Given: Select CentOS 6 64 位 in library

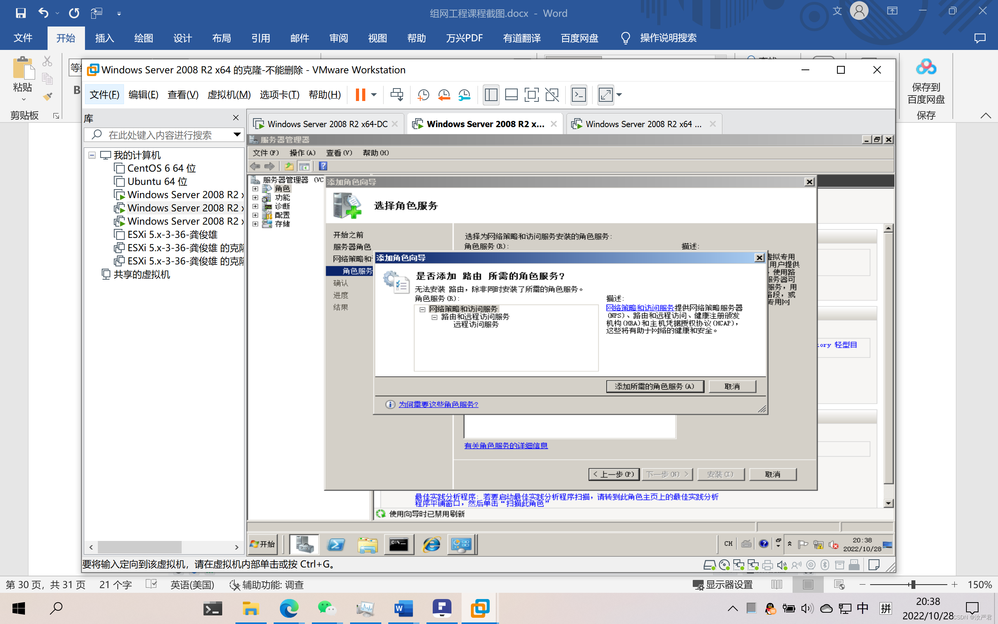Looking at the screenshot, I should coord(161,168).
